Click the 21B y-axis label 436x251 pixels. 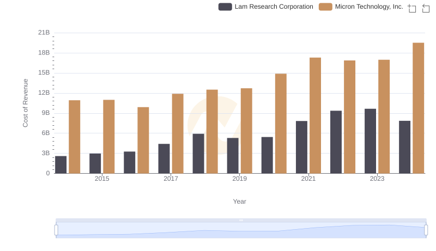(44, 33)
